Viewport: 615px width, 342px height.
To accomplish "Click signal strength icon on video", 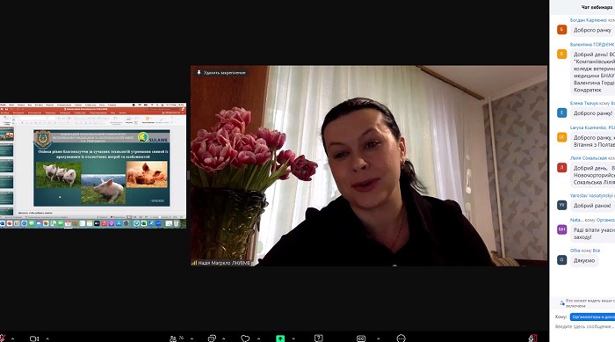I will [x=194, y=263].
